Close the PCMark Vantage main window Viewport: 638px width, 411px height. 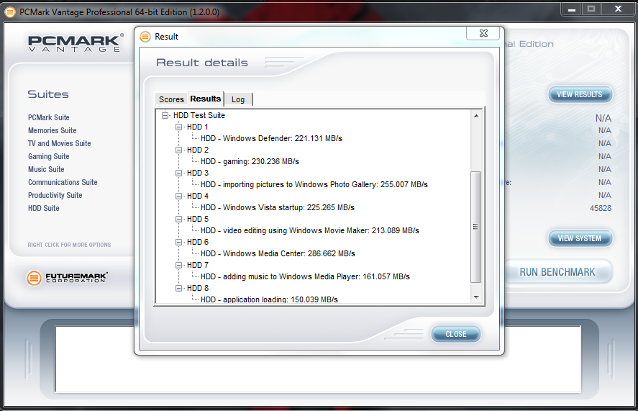(618, 9)
